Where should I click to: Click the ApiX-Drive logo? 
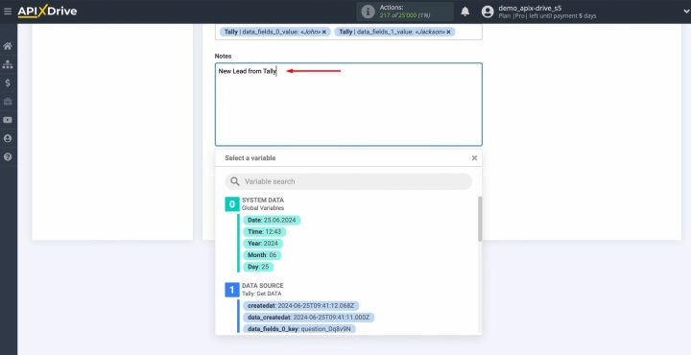[47, 12]
